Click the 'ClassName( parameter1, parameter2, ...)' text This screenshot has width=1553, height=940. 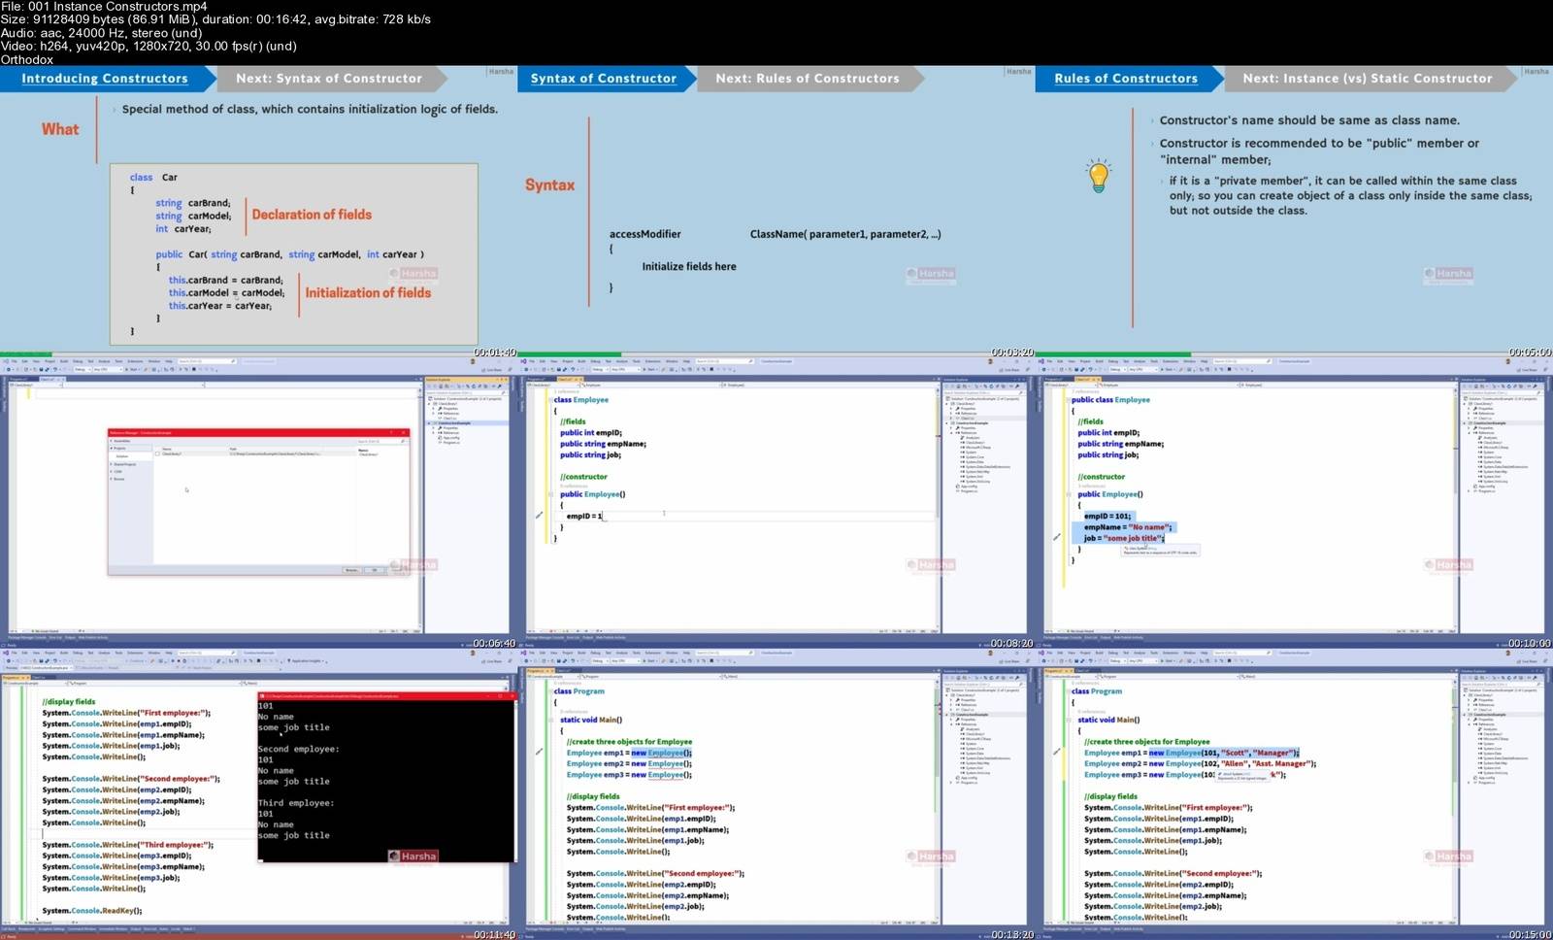click(x=845, y=234)
